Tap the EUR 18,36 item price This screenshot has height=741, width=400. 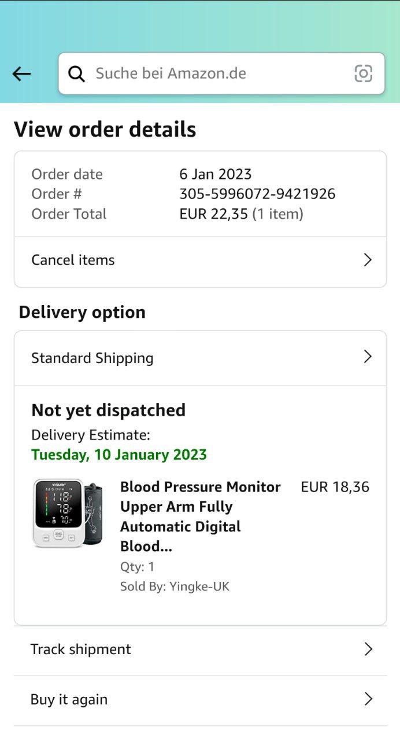(x=335, y=487)
